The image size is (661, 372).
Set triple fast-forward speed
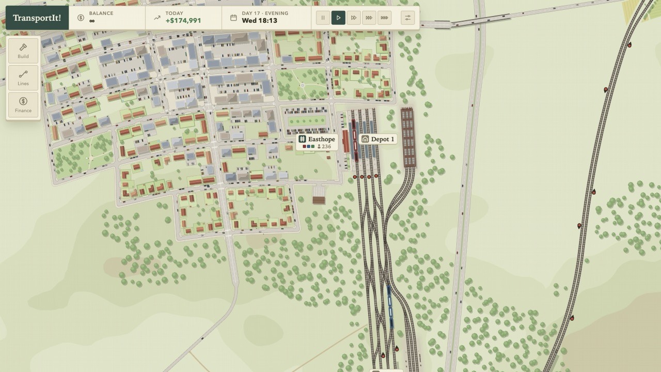pyautogui.click(x=369, y=18)
